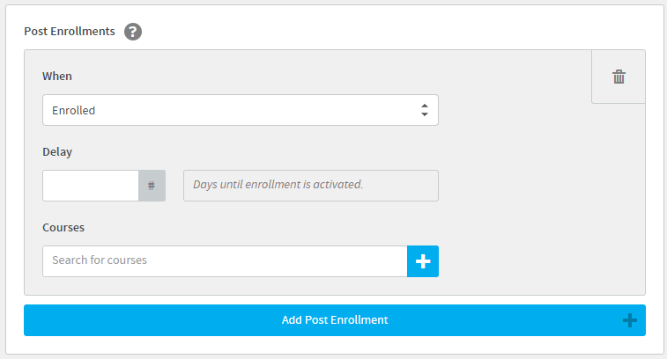Image resolution: width=667 pixels, height=359 pixels.
Task: Click the When field label
Action: click(57, 76)
